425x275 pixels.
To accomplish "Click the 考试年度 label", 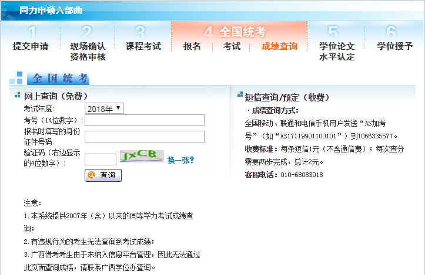I will pyautogui.click(x=39, y=108).
